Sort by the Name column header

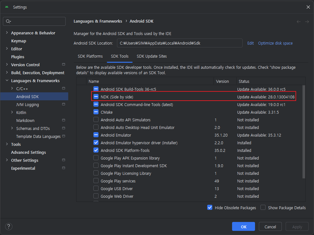(x=150, y=81)
